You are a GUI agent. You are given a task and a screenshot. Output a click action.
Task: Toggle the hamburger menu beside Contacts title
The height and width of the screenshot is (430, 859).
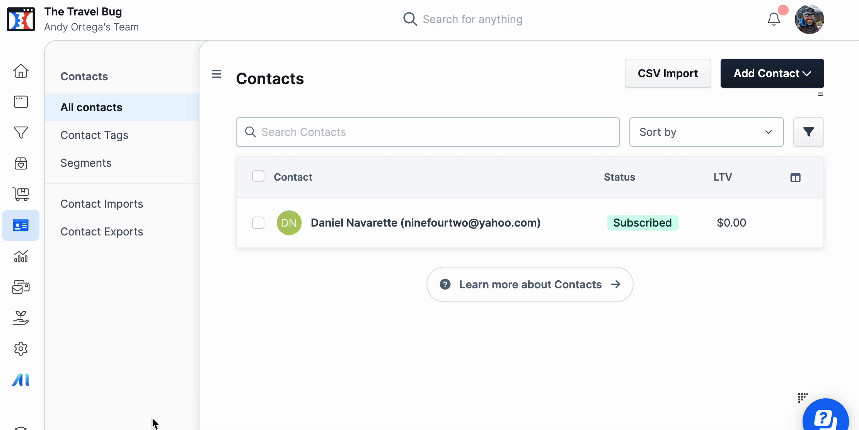216,74
